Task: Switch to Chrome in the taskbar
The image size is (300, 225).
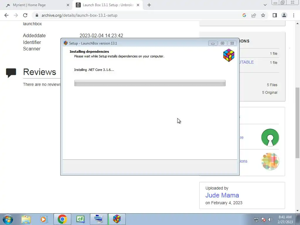Action: (62, 219)
